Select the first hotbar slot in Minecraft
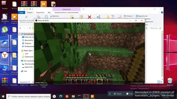This screenshot has height=99, width=177. point(69,81)
